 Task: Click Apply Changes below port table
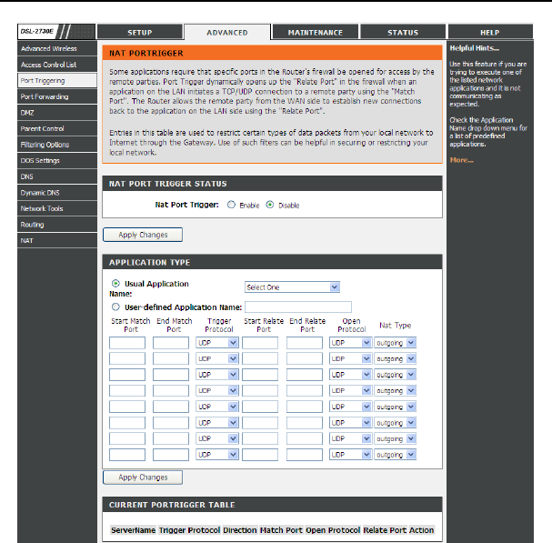(143, 478)
